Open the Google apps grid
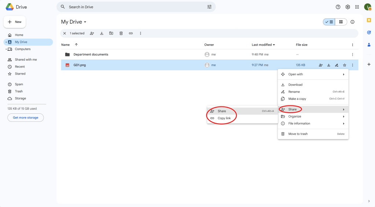Image resolution: width=375 pixels, height=207 pixels. [357, 7]
